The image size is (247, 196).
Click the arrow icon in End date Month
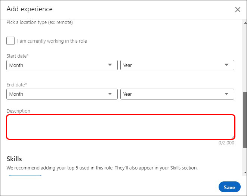coord(110,94)
